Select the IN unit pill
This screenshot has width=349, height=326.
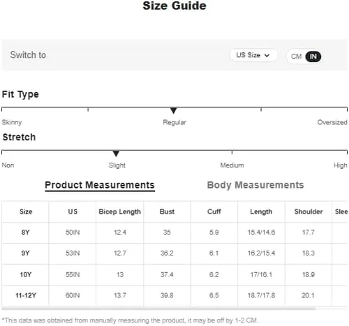click(313, 57)
